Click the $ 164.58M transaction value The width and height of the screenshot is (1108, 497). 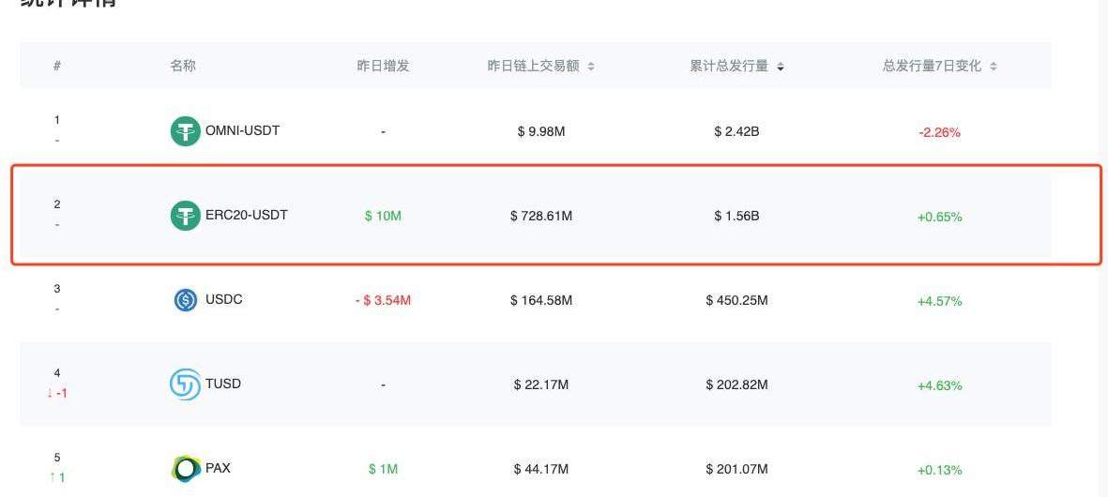click(541, 301)
